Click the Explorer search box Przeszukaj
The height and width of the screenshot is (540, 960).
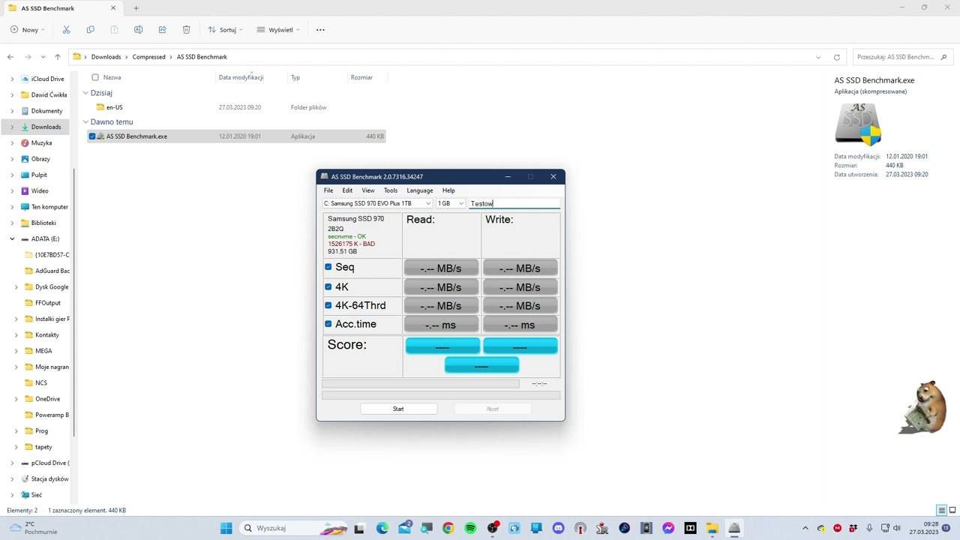pos(903,57)
